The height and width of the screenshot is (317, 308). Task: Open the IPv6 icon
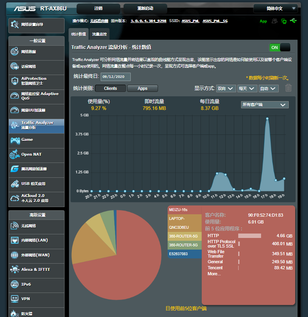pyautogui.click(x=14, y=284)
